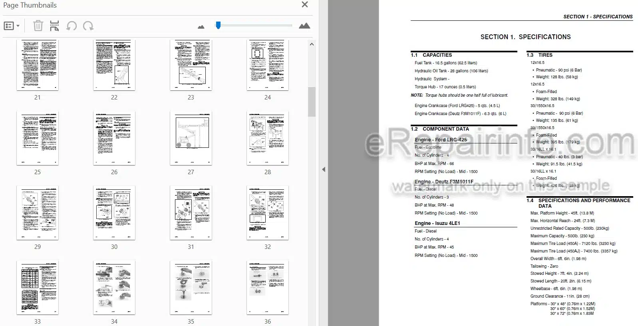The image size is (638, 326).
Task: Click 'Overall Width - 6ft. 6in.' line
Action: click(558, 259)
